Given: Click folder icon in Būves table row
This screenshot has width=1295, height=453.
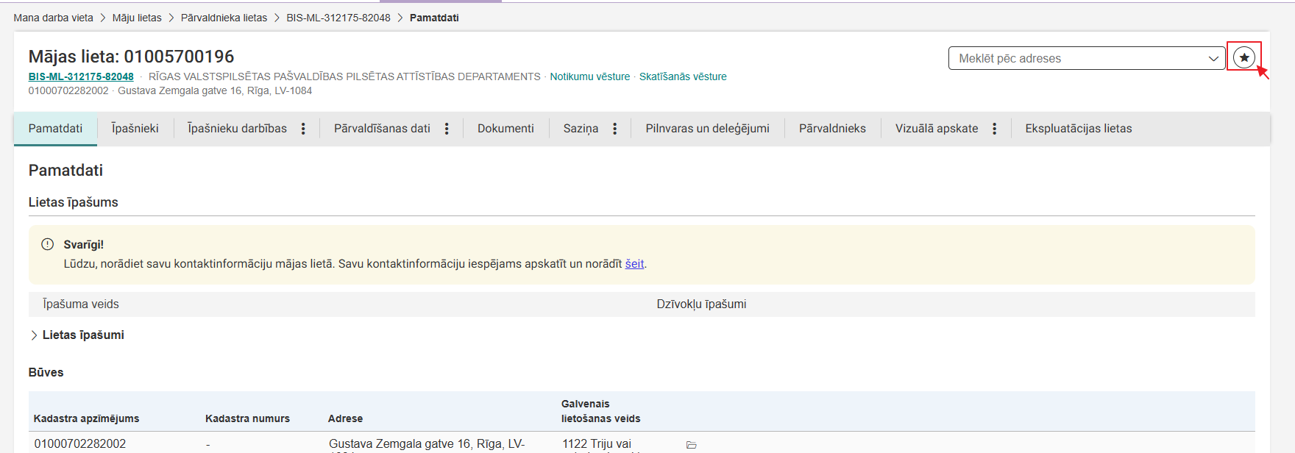Looking at the screenshot, I should coord(691,445).
